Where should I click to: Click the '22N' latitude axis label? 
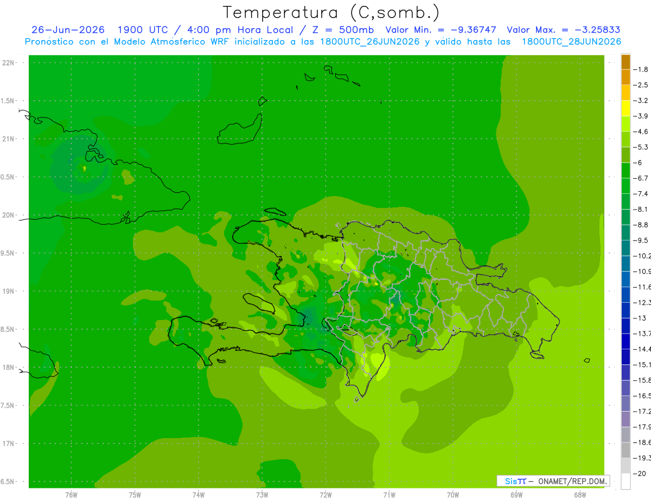pyautogui.click(x=9, y=63)
